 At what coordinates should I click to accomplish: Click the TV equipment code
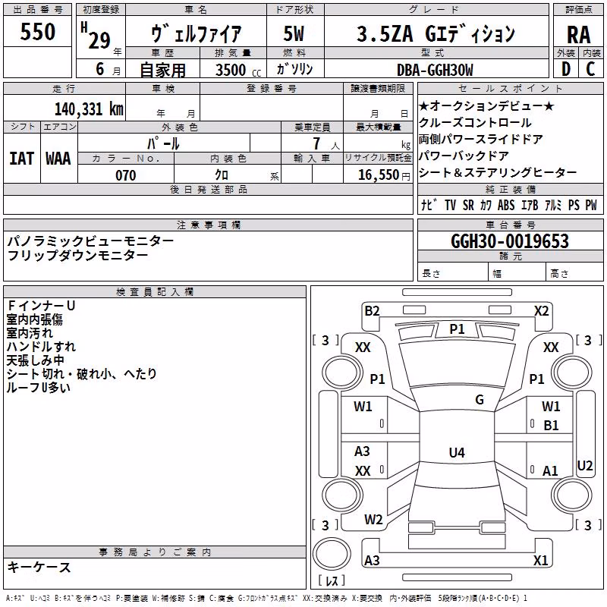click(450, 205)
